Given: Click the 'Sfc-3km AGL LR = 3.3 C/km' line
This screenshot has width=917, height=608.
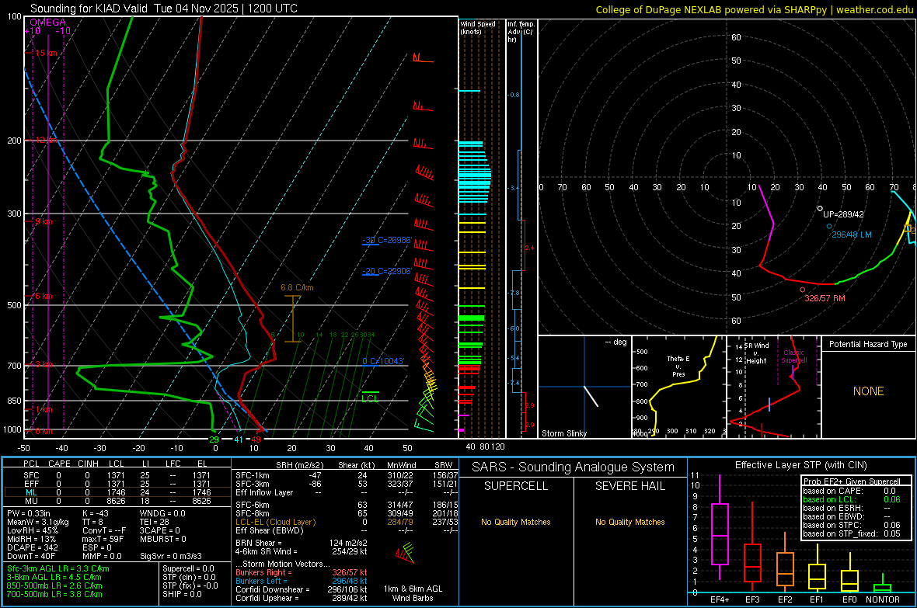Looking at the screenshot, I should [x=58, y=569].
